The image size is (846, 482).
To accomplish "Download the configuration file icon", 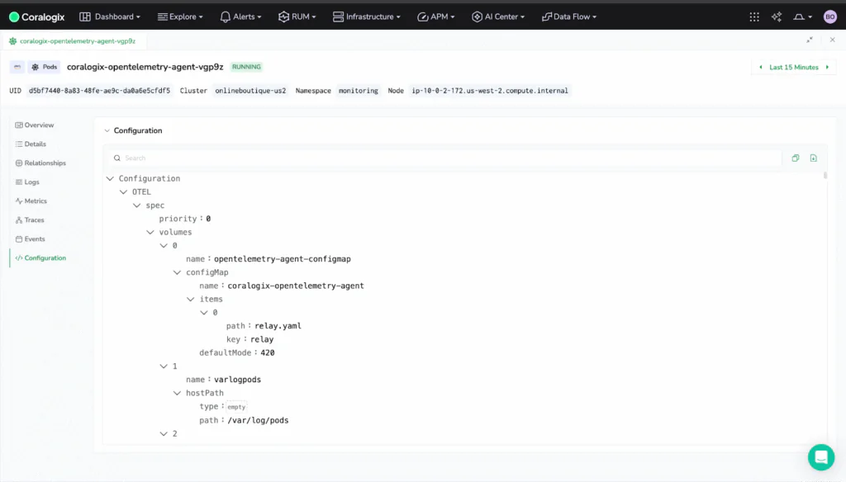I will [x=813, y=158].
